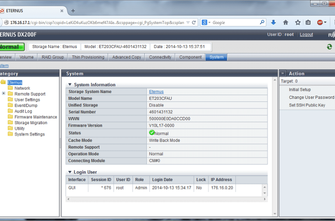Click the Storage Migration folder icon

pos(10,122)
